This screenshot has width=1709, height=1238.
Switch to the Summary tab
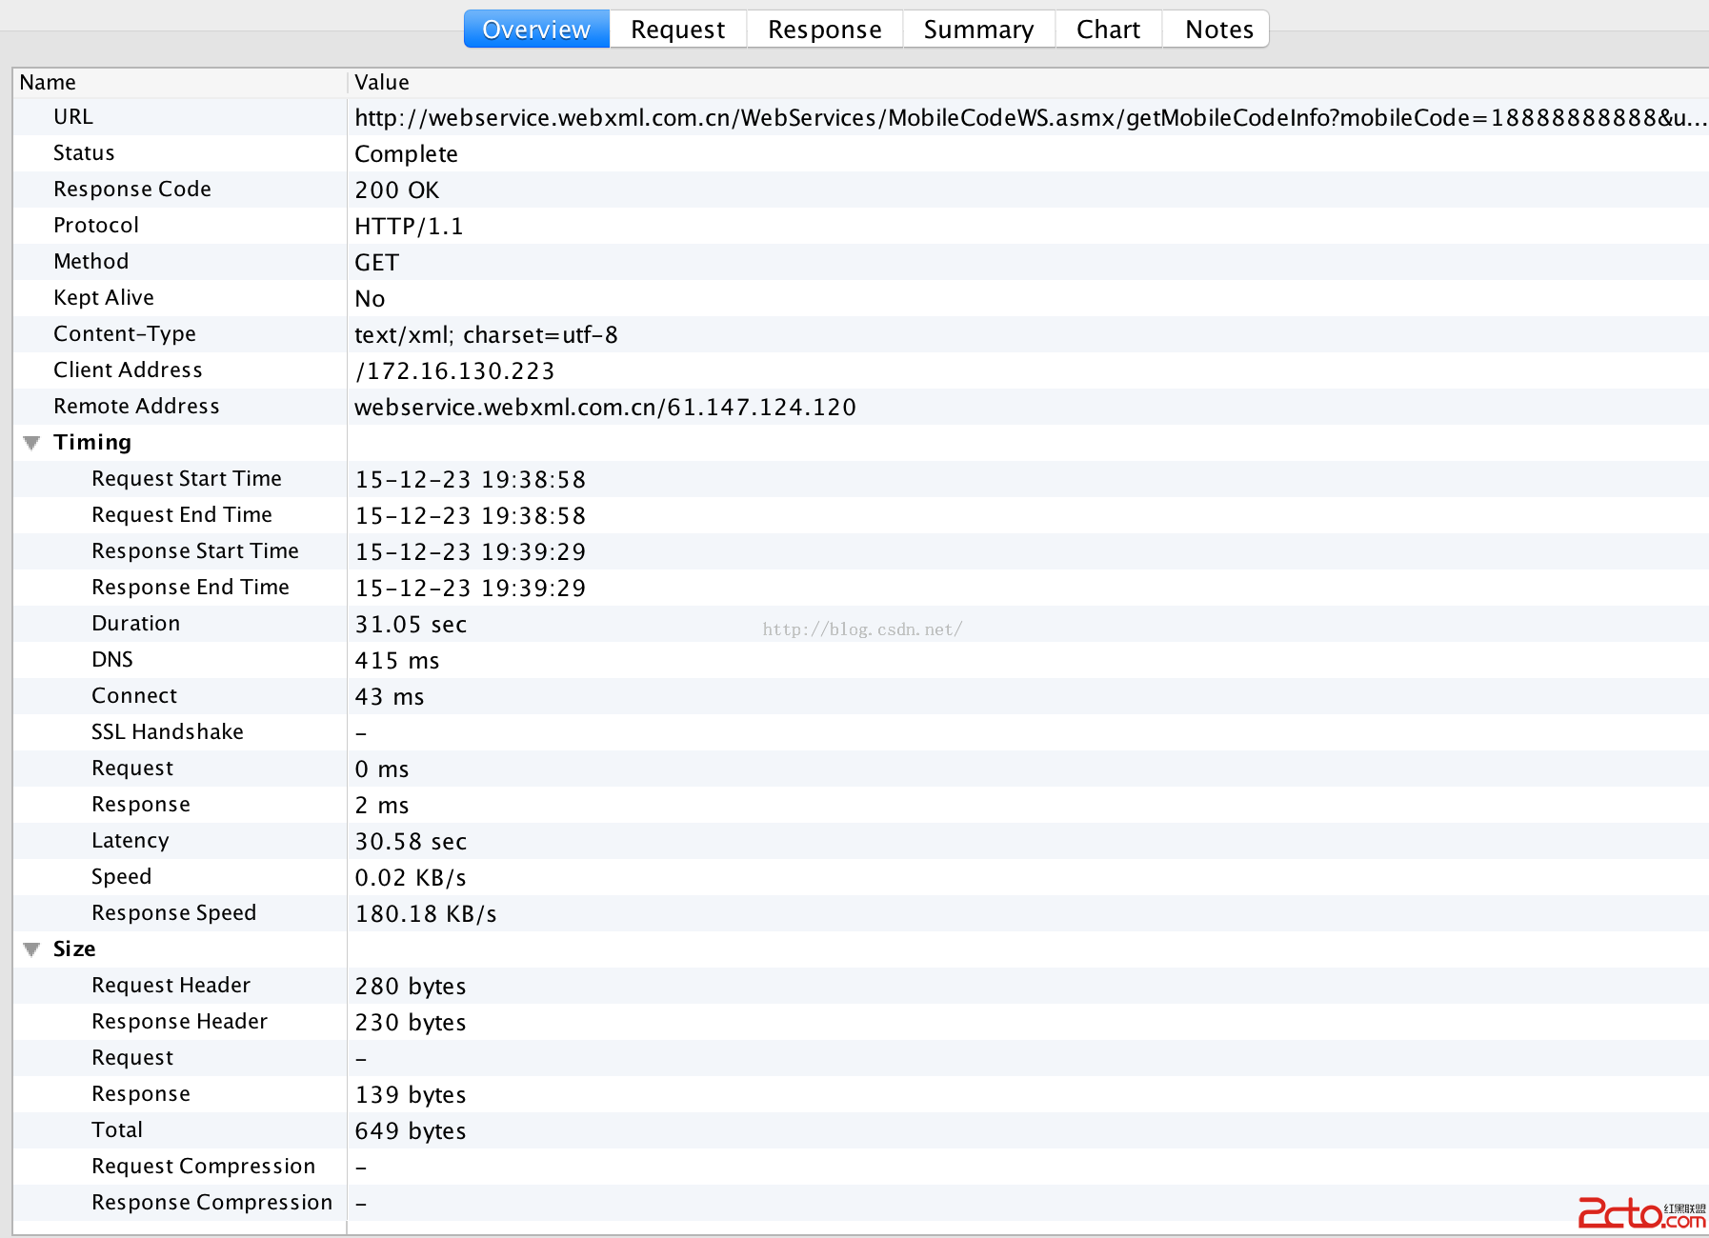[978, 30]
